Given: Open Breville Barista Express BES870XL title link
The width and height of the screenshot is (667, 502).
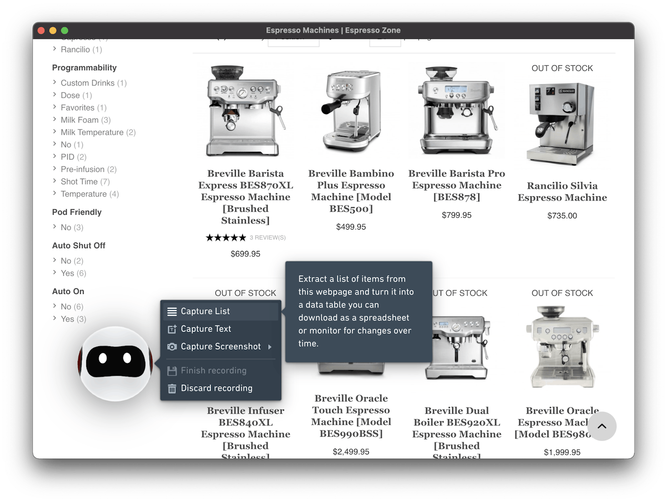Looking at the screenshot, I should (245, 197).
